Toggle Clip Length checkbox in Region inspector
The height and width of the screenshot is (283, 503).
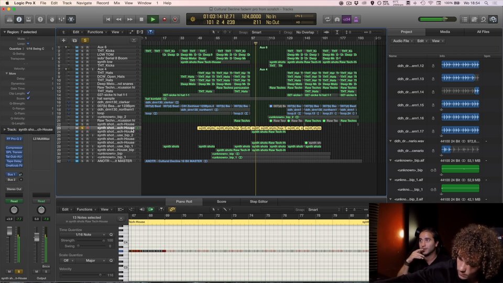pyautogui.click(x=28, y=93)
